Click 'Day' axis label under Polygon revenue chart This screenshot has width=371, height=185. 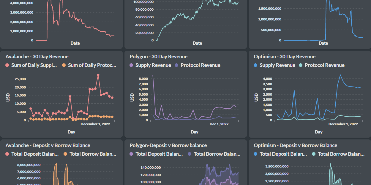pos(195,132)
